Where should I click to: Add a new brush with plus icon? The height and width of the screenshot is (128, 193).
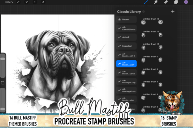[173, 11]
